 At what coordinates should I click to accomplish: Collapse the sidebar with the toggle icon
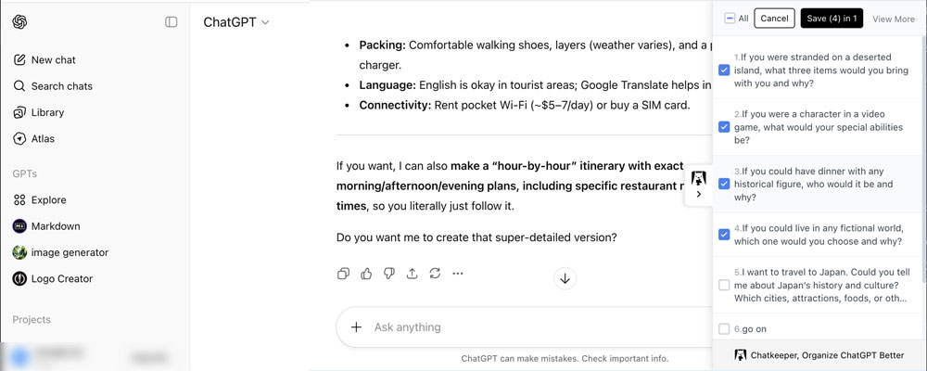[171, 22]
